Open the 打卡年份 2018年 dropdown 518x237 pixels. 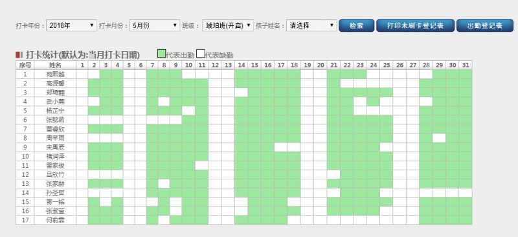click(71, 25)
